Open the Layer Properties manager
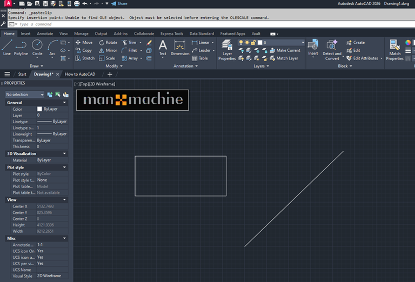 click(227, 50)
